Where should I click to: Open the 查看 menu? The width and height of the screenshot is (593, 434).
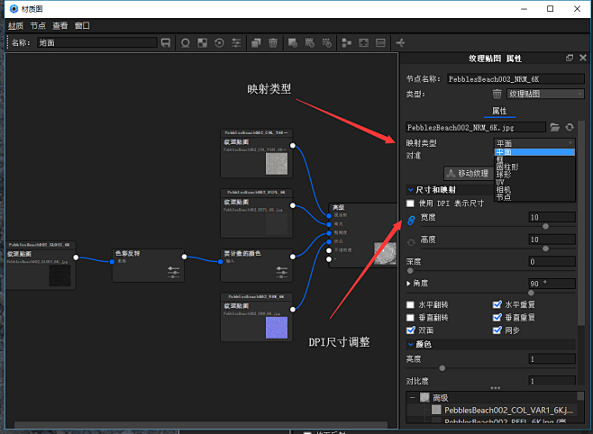60,26
